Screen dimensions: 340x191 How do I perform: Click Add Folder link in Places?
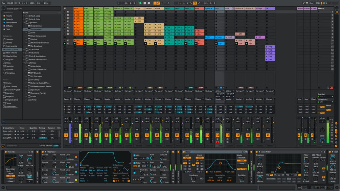point(12,106)
